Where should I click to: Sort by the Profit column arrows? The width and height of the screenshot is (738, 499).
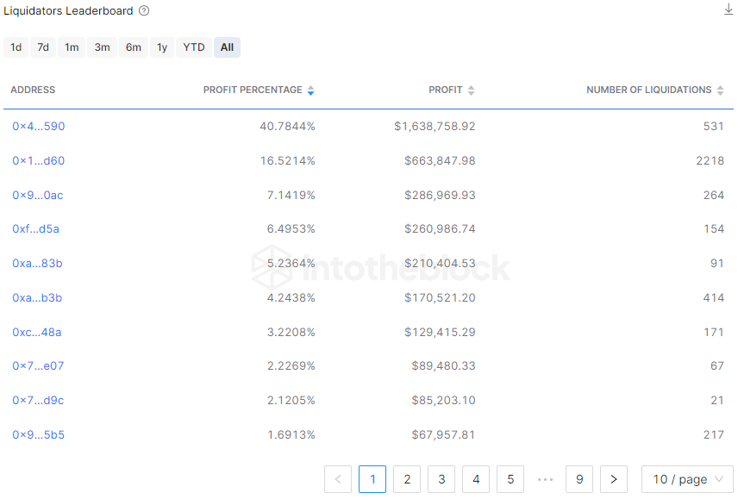(471, 90)
